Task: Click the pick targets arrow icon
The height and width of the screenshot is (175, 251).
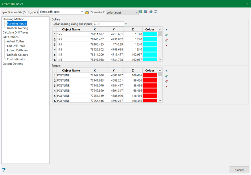Action: pos(166,71)
